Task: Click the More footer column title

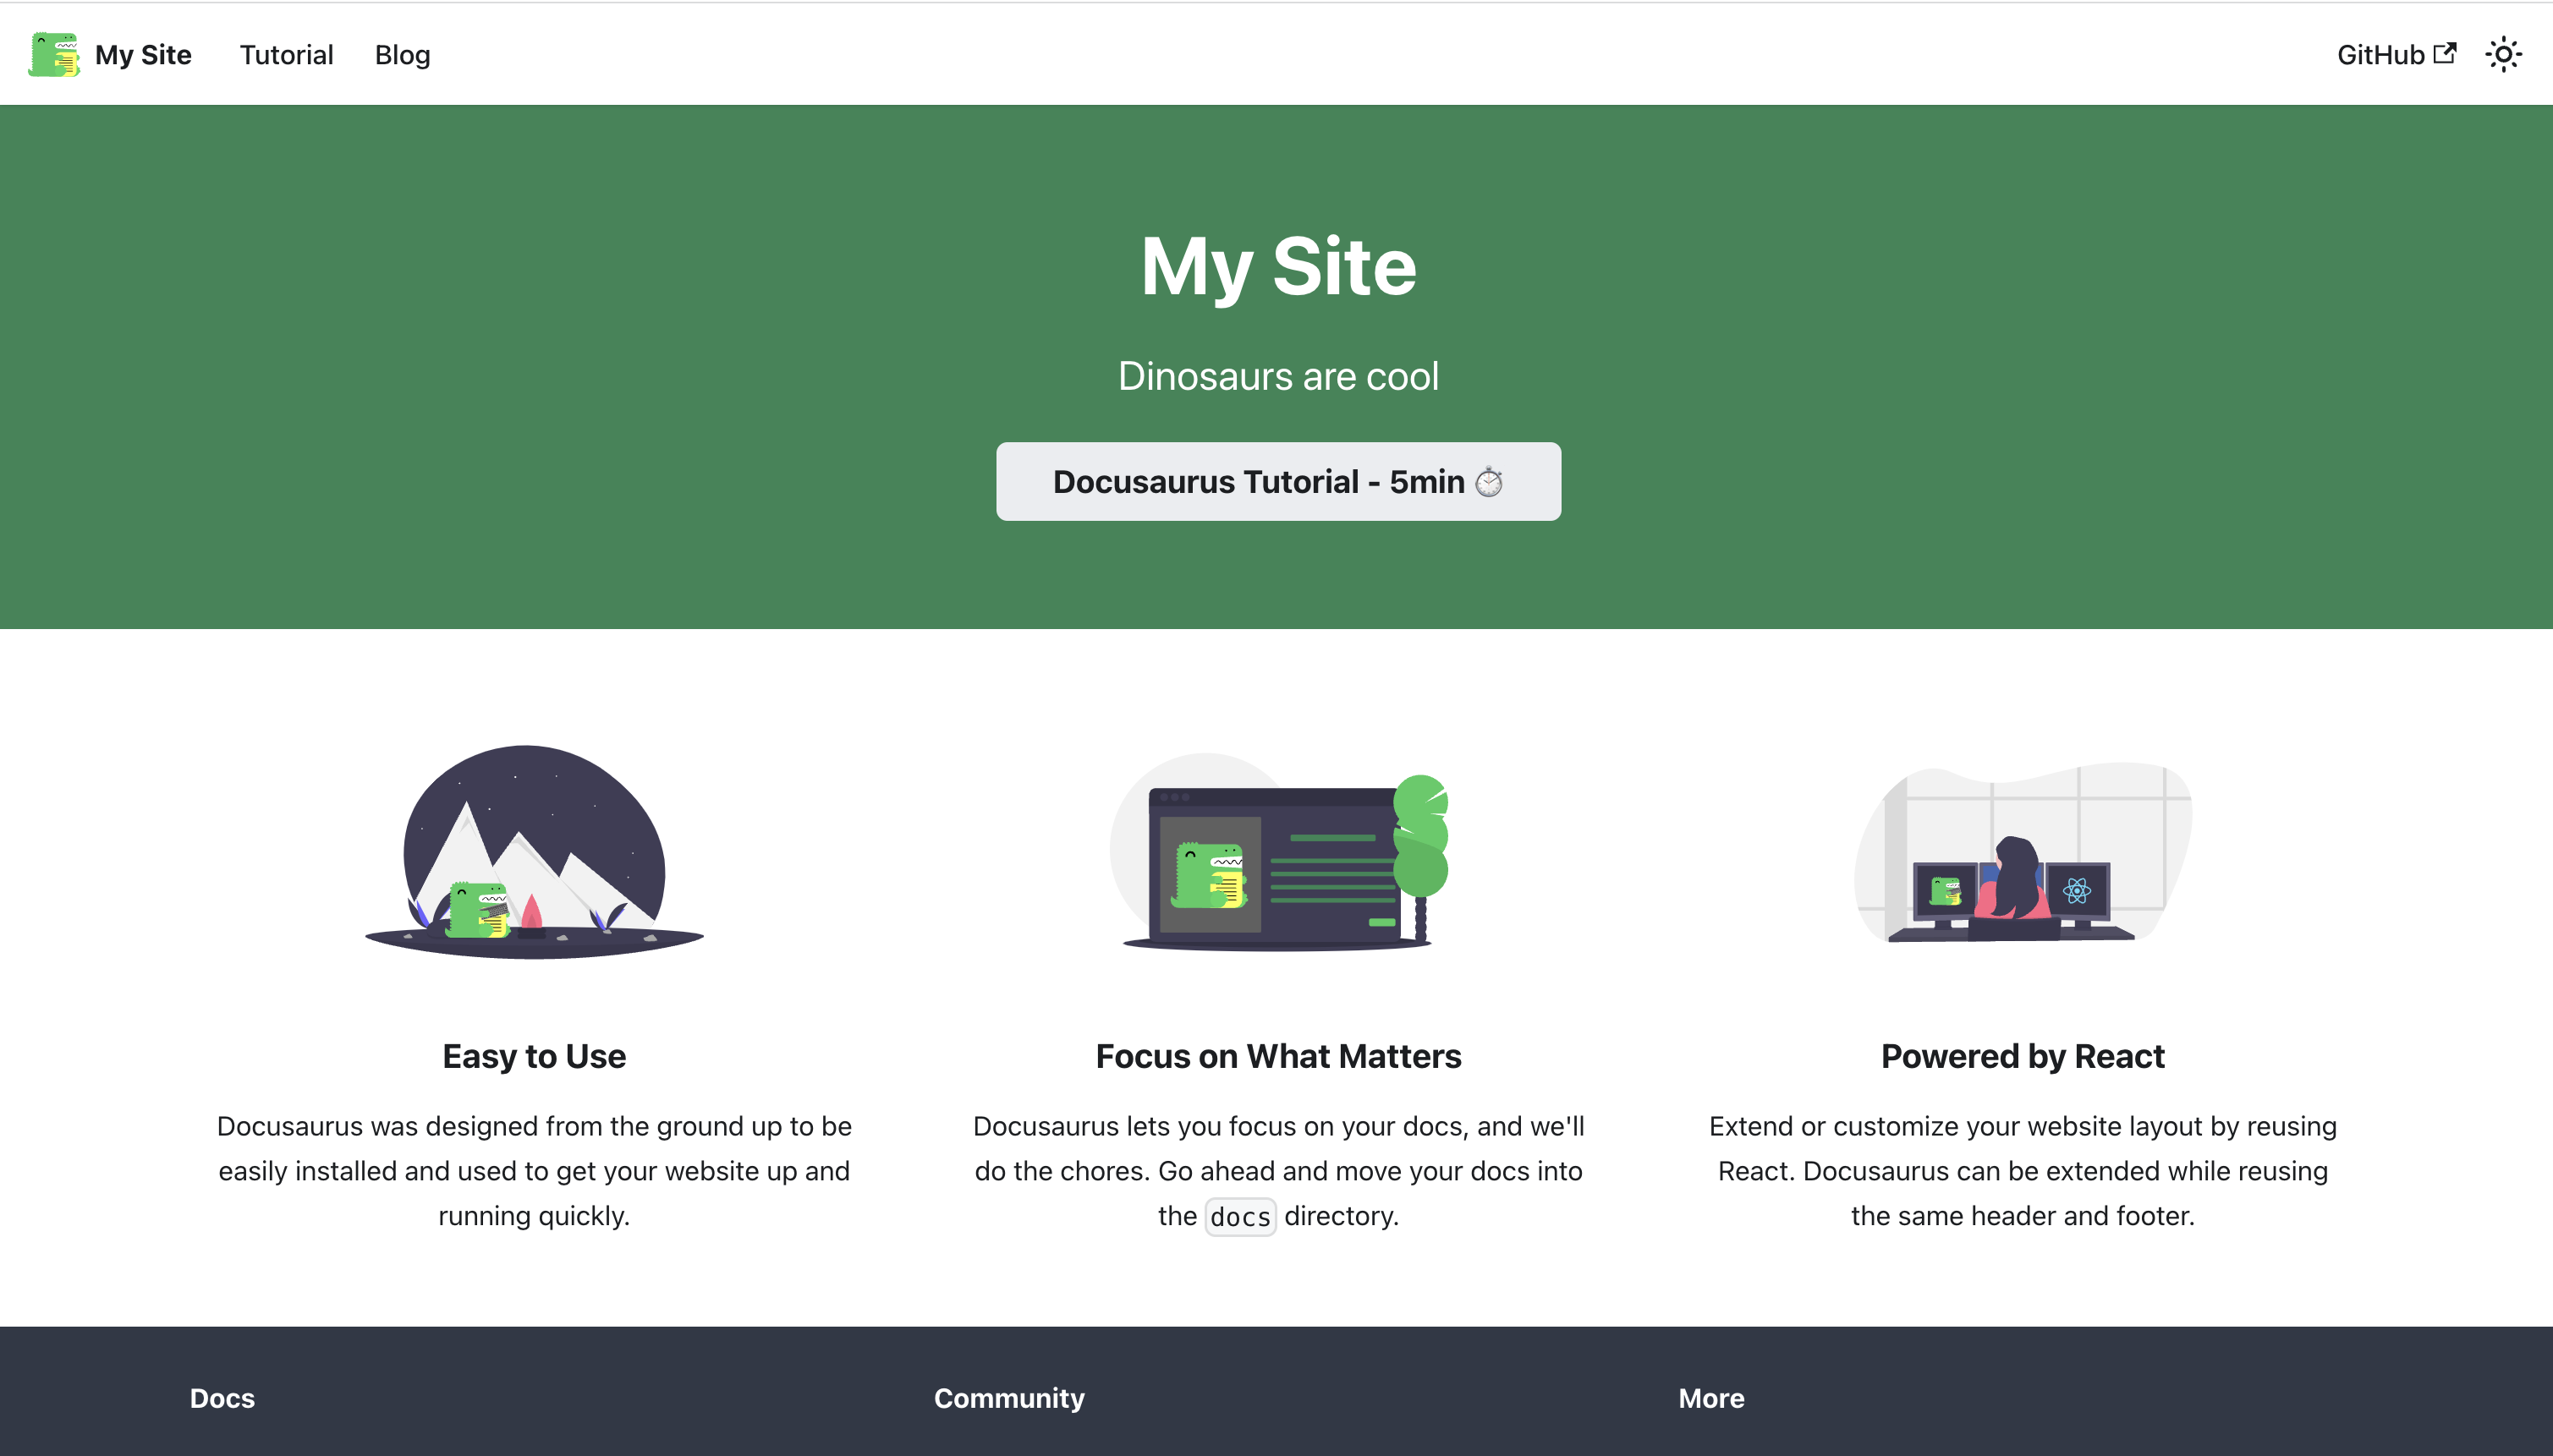Action: pyautogui.click(x=1710, y=1398)
